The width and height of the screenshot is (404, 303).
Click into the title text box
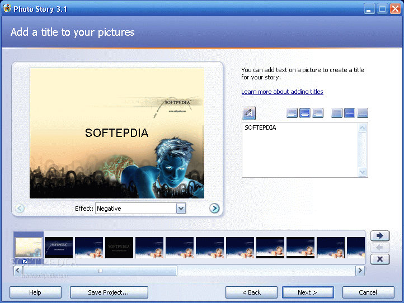click(x=300, y=150)
